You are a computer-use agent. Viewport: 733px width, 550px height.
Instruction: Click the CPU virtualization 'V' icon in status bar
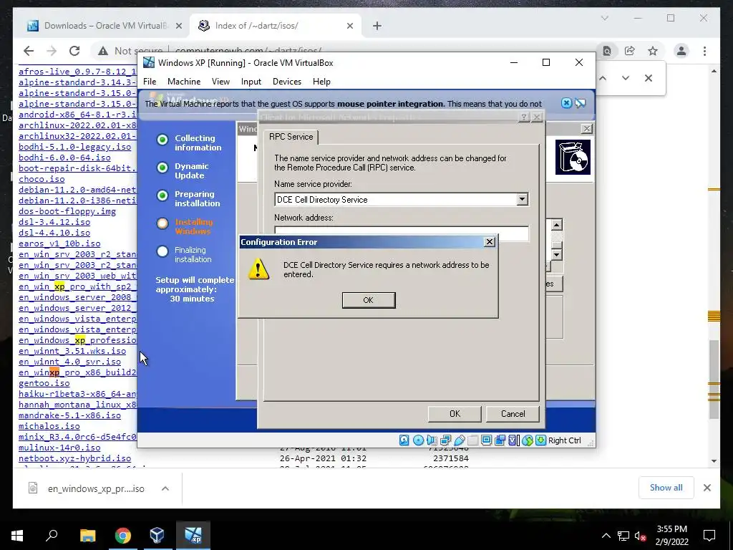[x=513, y=440]
